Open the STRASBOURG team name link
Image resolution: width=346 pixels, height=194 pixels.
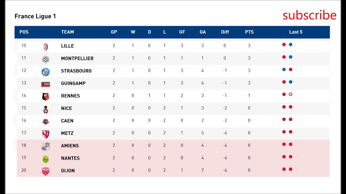76,71
